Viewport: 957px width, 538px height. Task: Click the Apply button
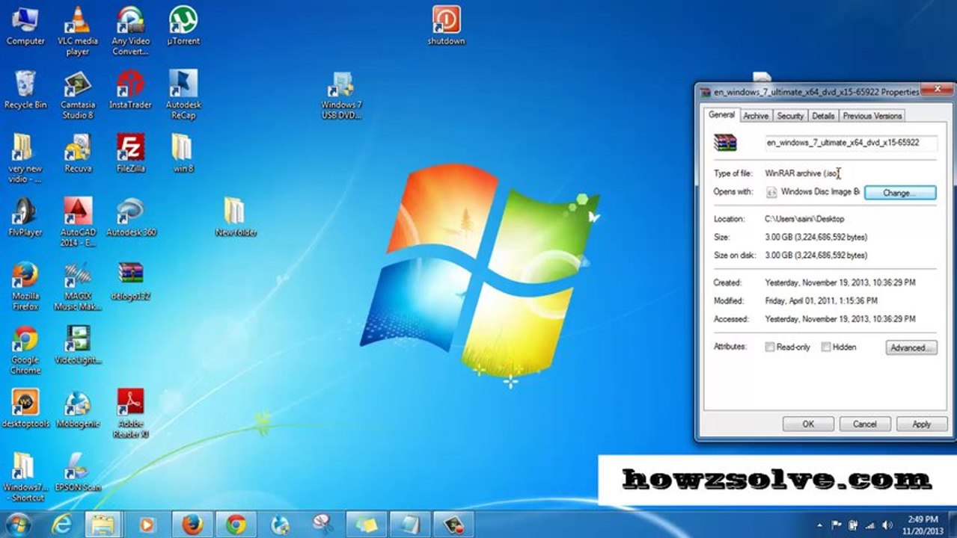[x=921, y=424]
